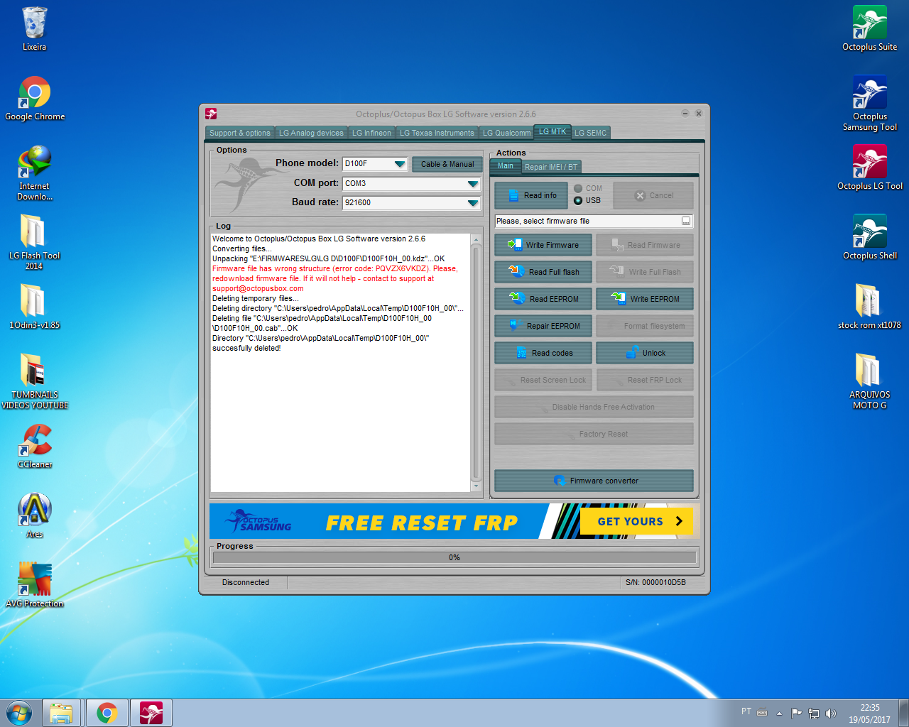Open LG Flash Tool 2014 folder
The image size is (909, 727).
[34, 242]
